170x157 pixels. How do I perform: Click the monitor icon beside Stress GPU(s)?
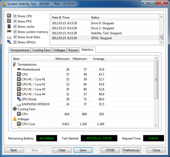pyautogui.click(x=9, y=42)
